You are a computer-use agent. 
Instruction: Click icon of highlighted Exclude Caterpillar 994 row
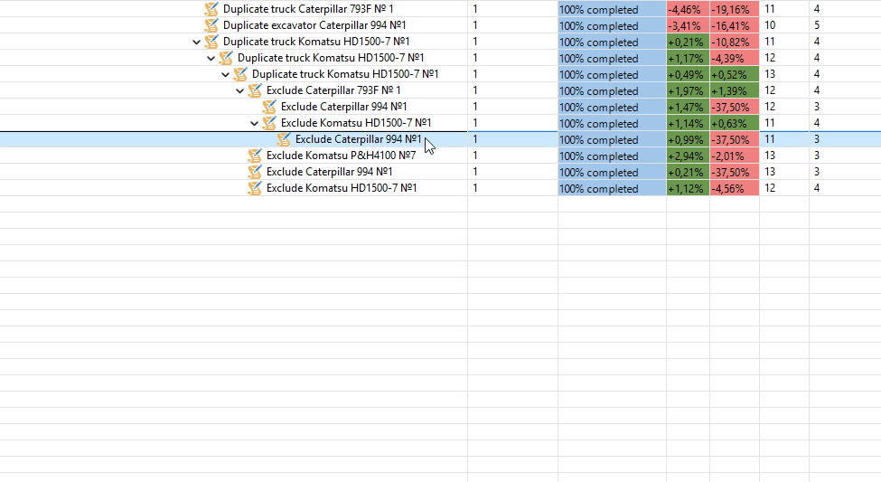click(x=284, y=139)
